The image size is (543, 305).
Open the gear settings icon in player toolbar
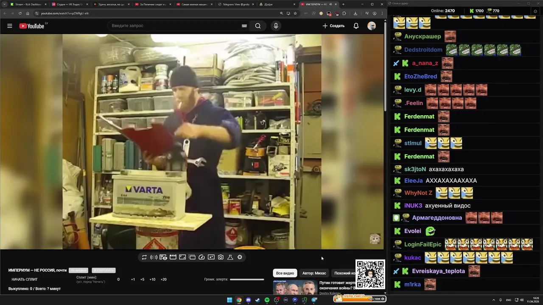pos(240,257)
